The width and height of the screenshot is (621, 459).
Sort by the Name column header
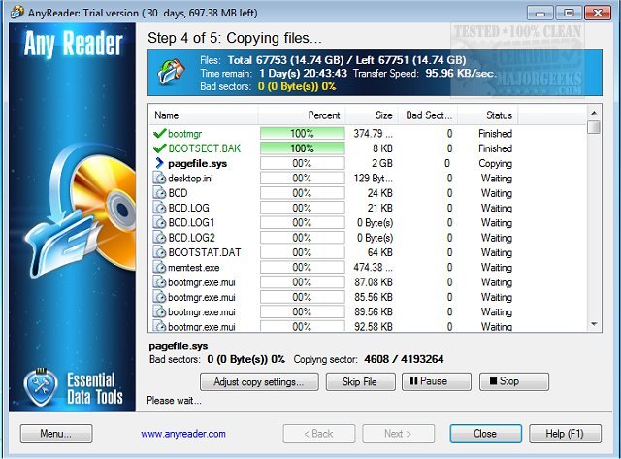(204, 115)
